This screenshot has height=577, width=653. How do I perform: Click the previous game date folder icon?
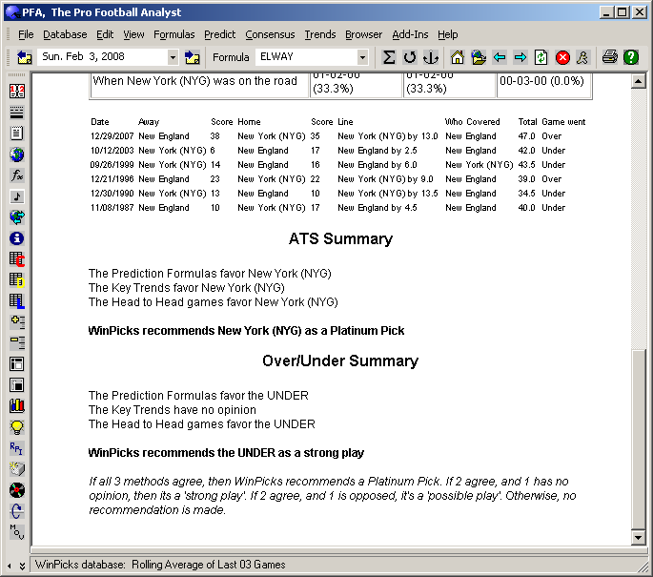[24, 57]
